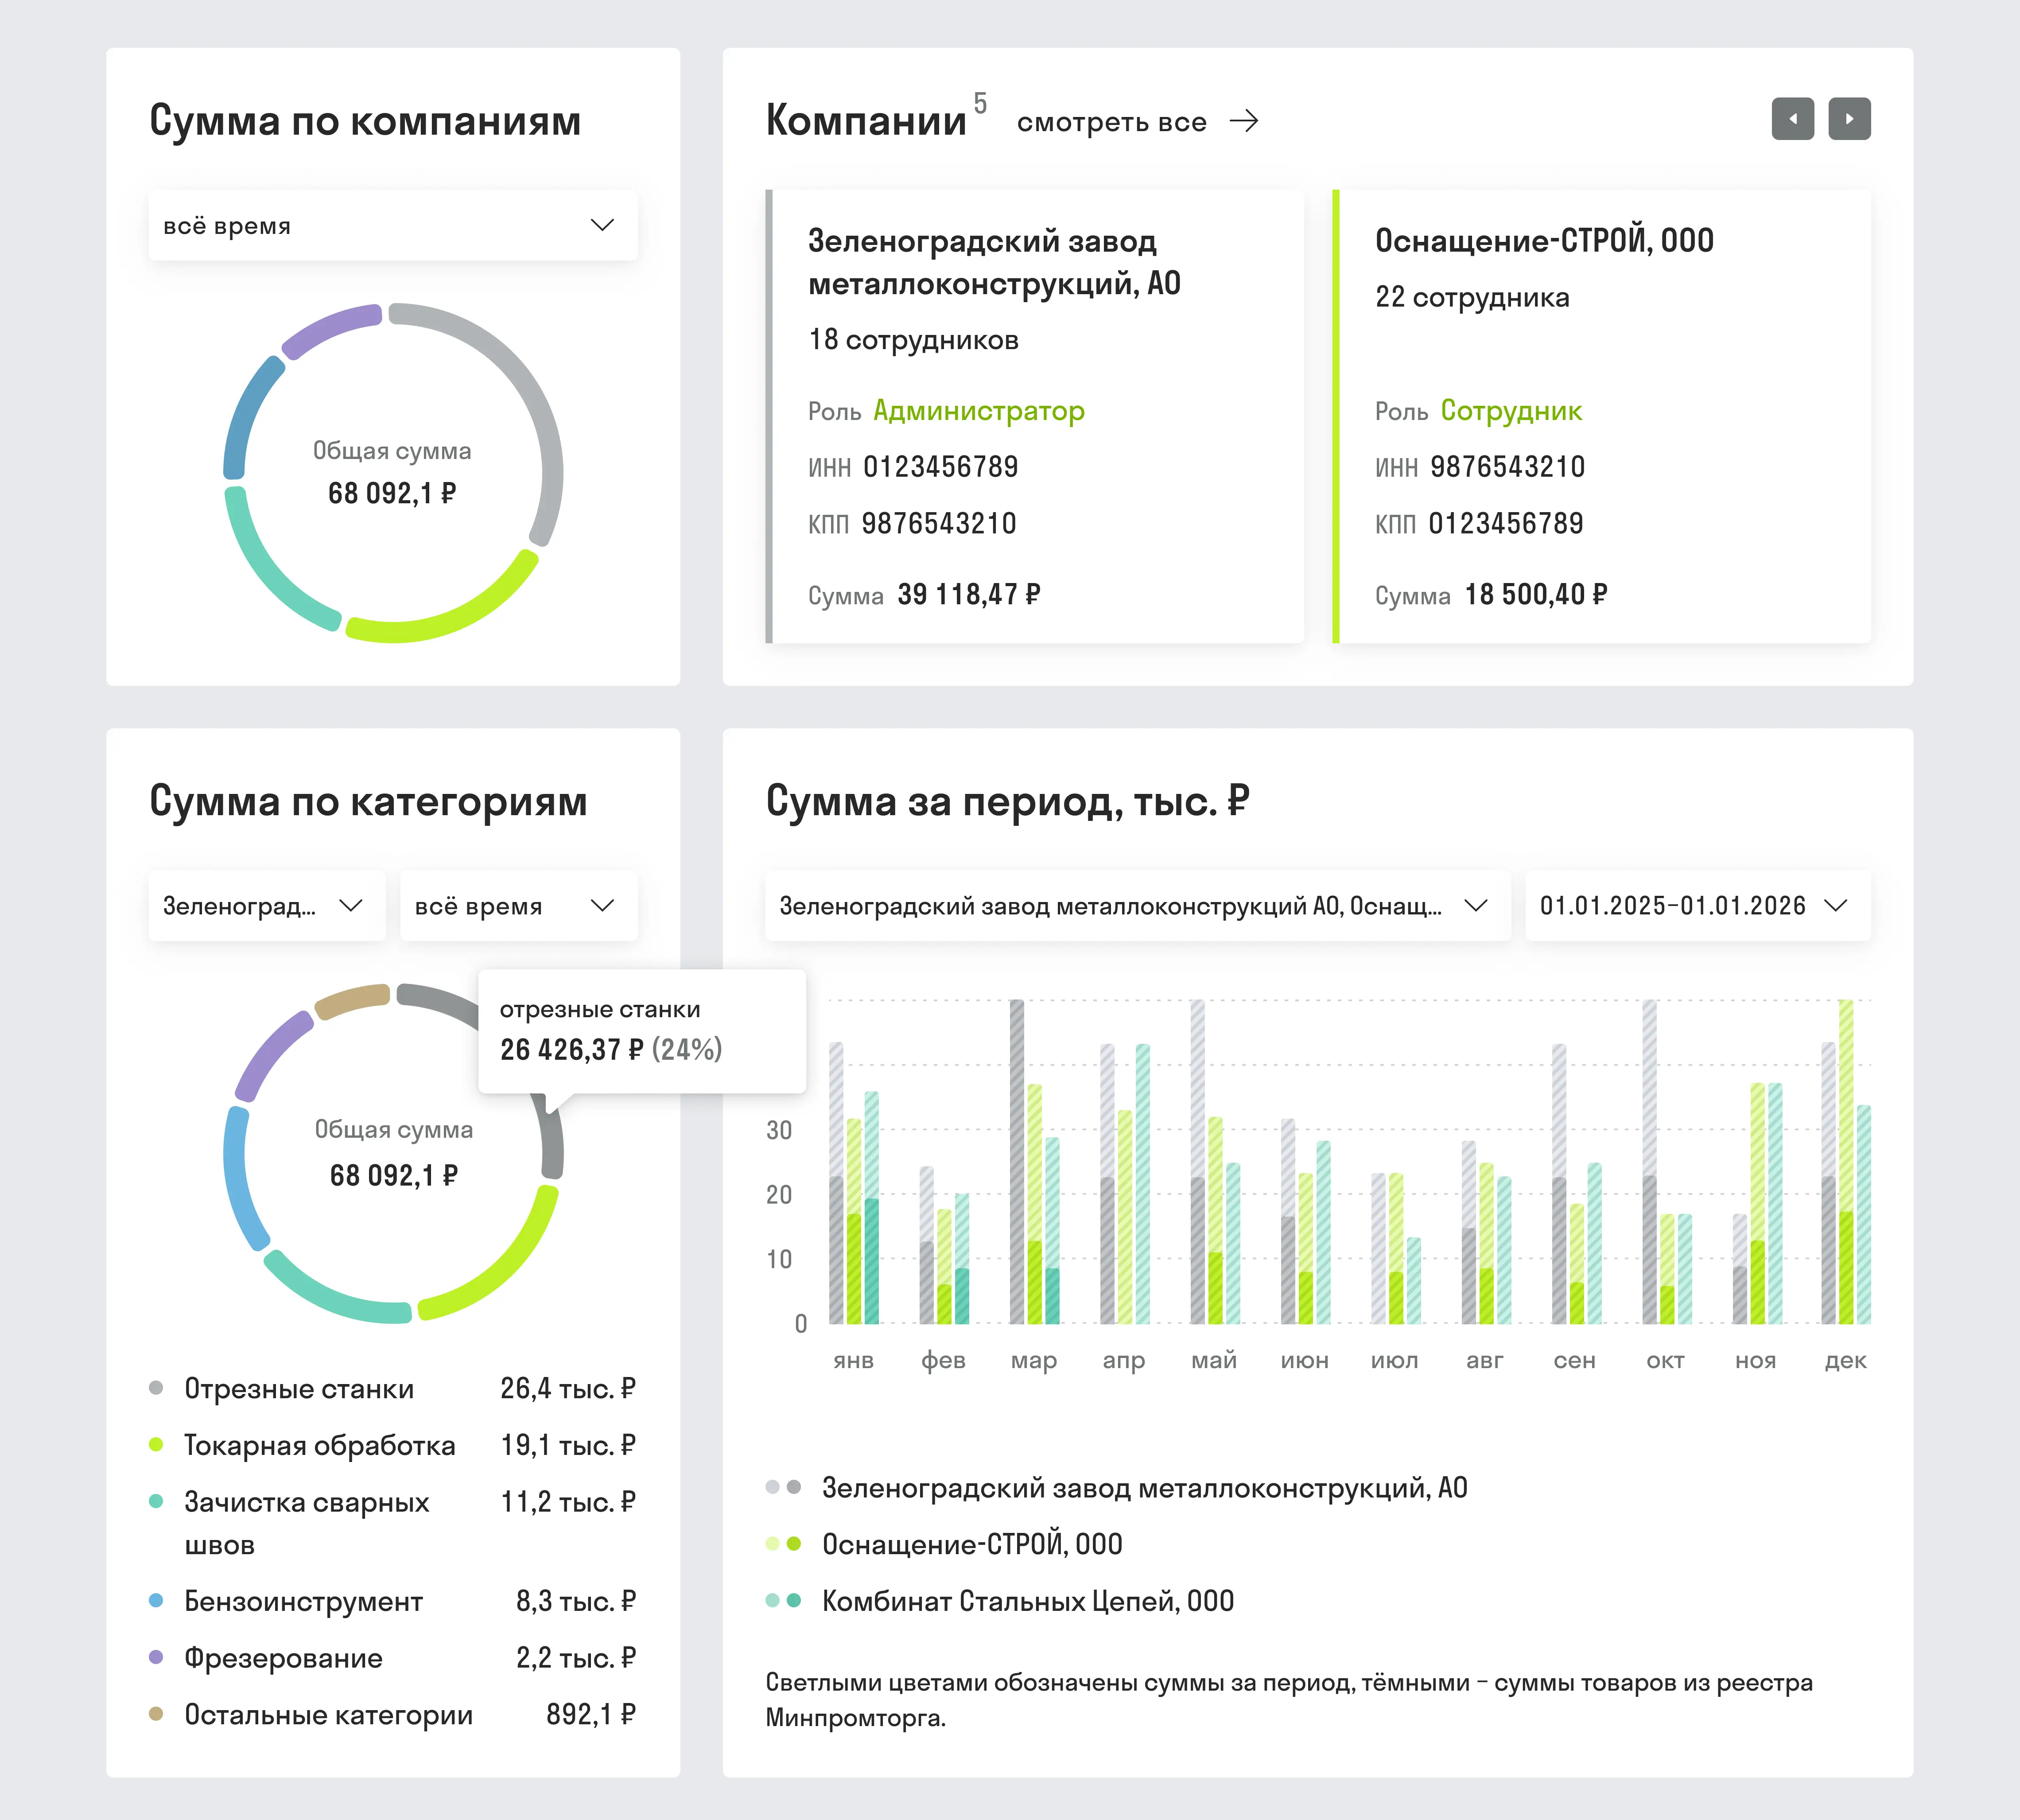Click the 'сен' month label
2020x1820 pixels.
(1575, 1360)
